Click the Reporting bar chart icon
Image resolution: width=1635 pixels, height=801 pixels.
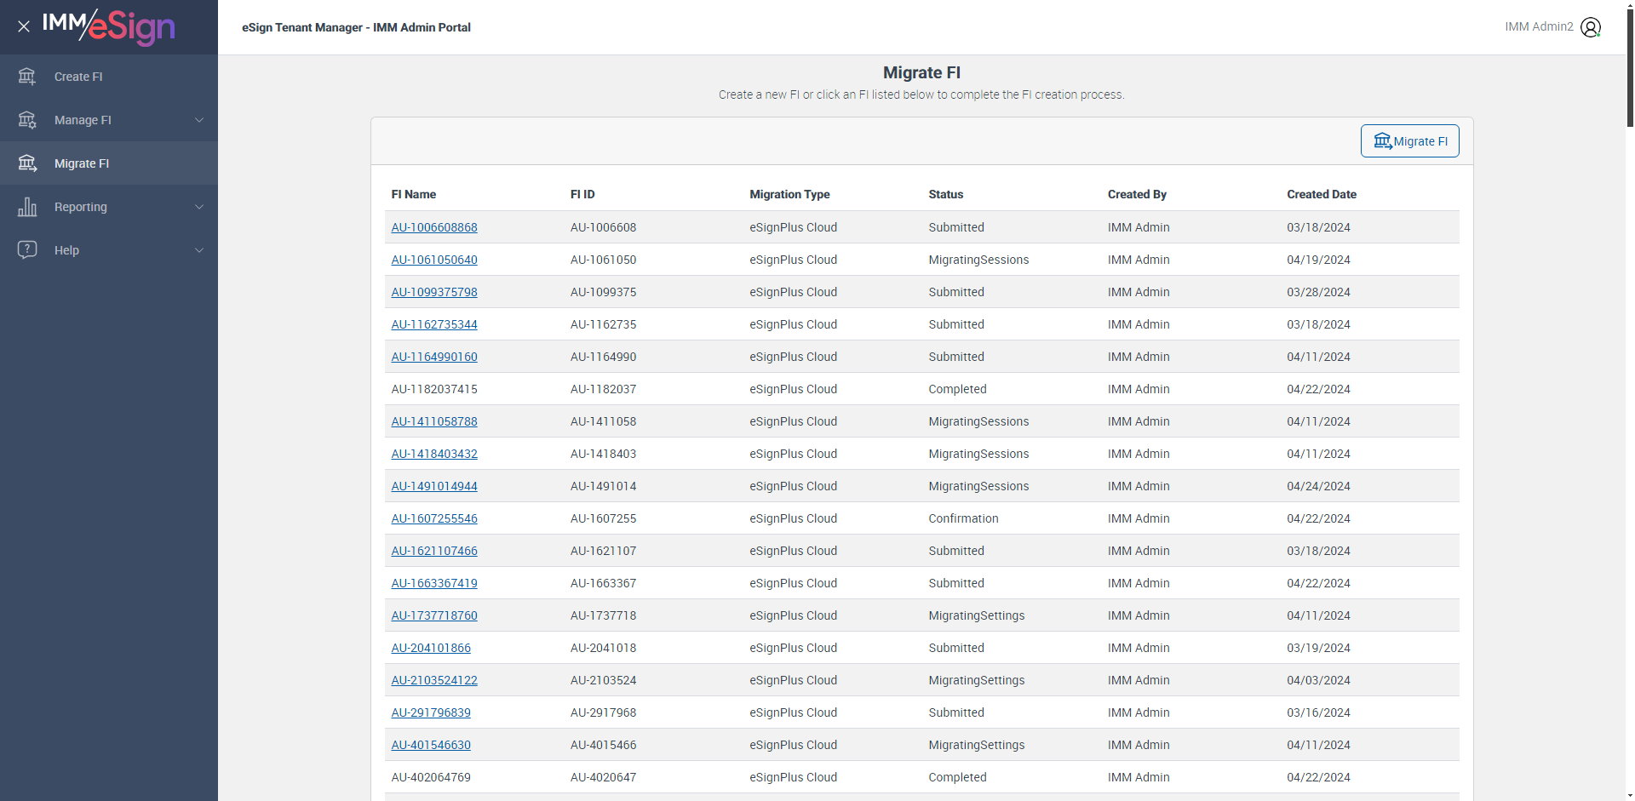27,207
